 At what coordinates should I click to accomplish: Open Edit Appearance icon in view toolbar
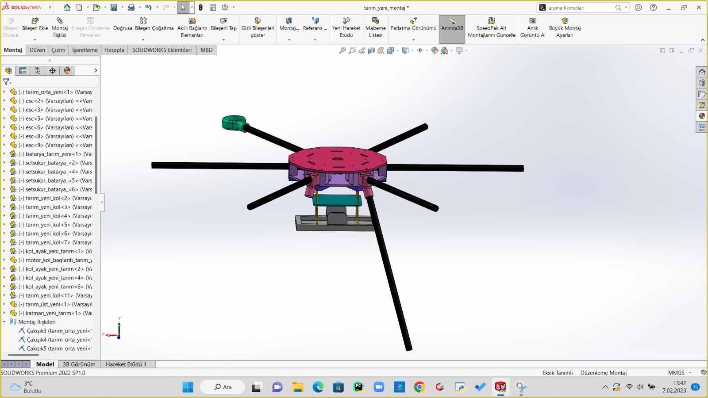pyautogui.click(x=435, y=50)
